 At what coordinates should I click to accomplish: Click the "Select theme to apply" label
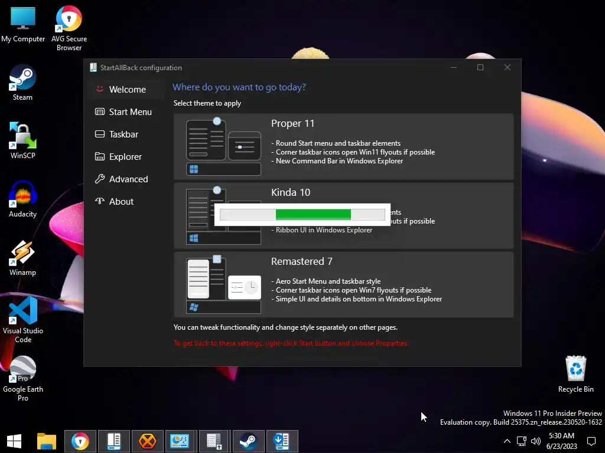click(207, 103)
